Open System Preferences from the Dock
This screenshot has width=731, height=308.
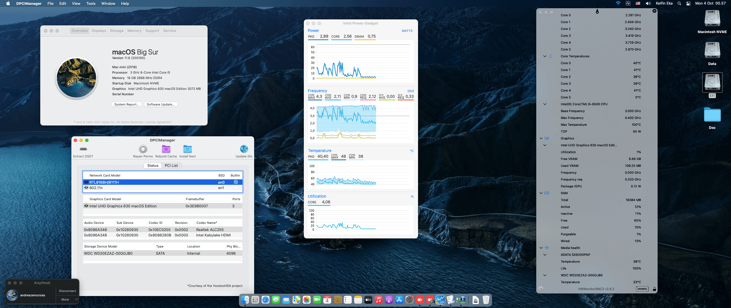409,300
